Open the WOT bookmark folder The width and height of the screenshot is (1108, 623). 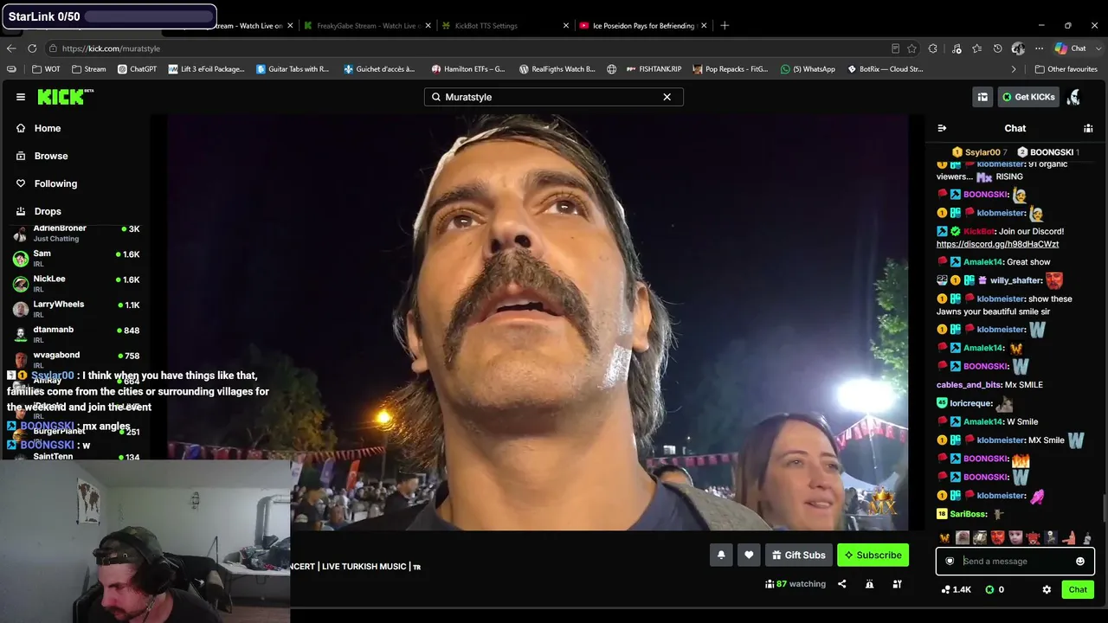(x=46, y=69)
